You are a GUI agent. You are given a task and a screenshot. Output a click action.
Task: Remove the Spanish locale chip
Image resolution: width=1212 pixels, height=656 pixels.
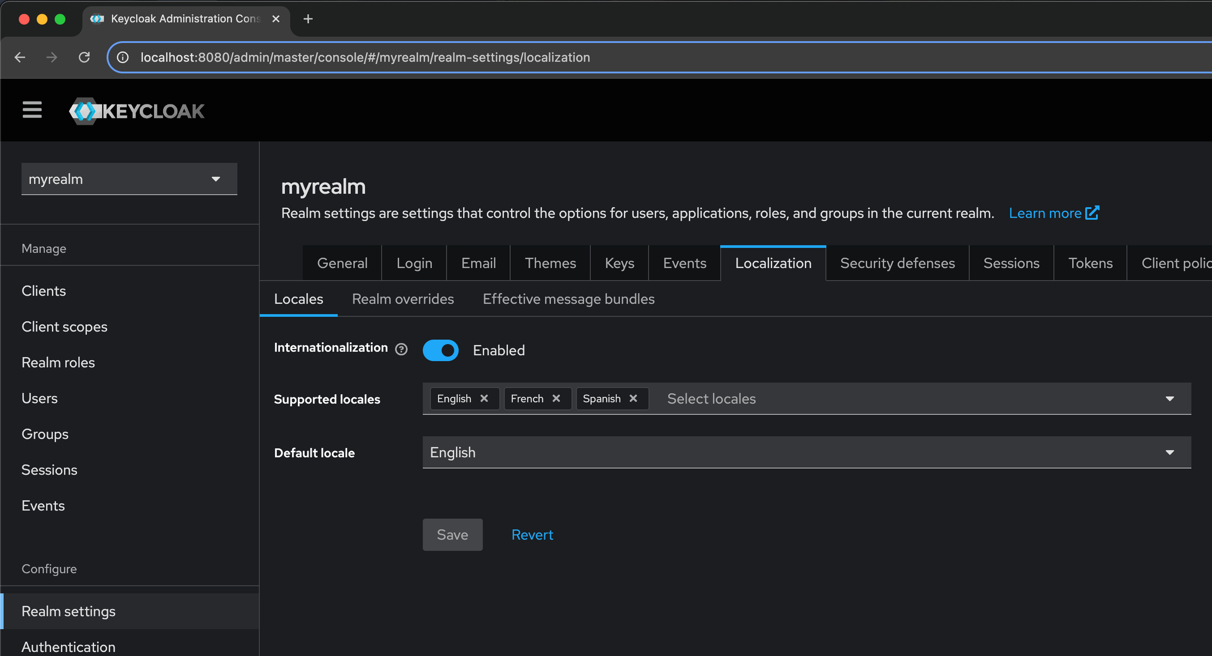pyautogui.click(x=633, y=398)
